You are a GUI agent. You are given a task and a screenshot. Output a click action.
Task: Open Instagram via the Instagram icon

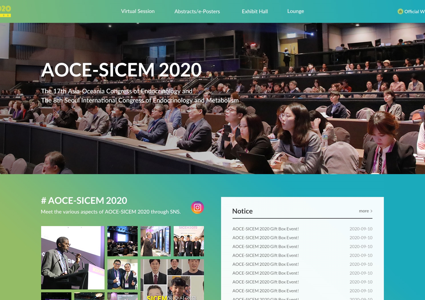[198, 207]
